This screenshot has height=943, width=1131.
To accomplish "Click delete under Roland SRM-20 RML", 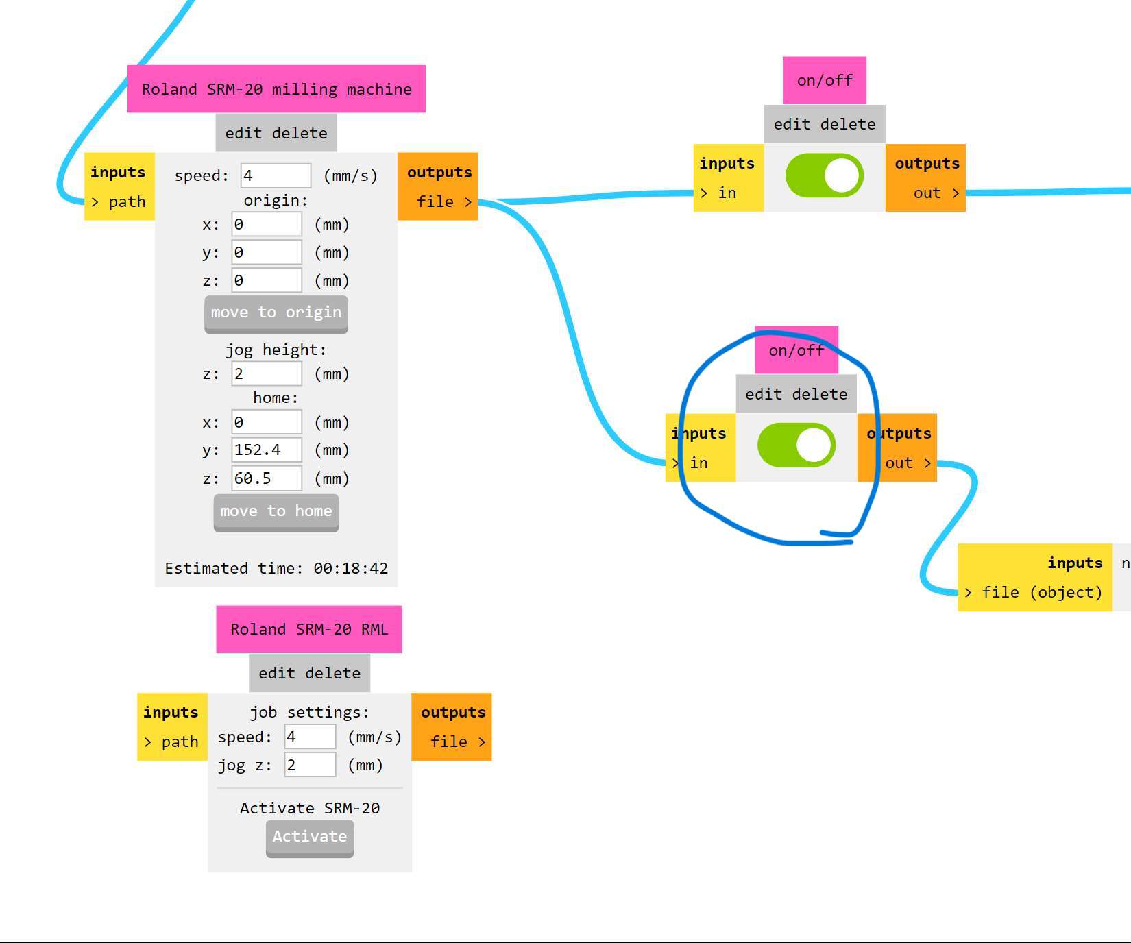I will coord(333,673).
